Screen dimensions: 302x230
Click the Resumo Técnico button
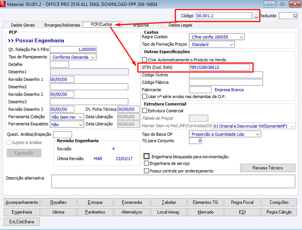(x=268, y=168)
